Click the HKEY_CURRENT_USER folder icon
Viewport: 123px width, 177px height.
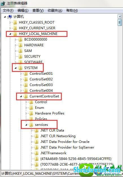[x=15, y=28]
